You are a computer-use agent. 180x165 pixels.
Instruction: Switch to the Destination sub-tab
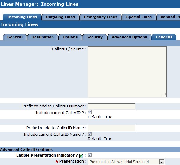43,37
